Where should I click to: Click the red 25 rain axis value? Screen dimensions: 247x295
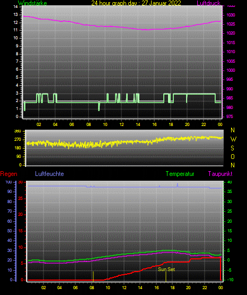point(21,198)
